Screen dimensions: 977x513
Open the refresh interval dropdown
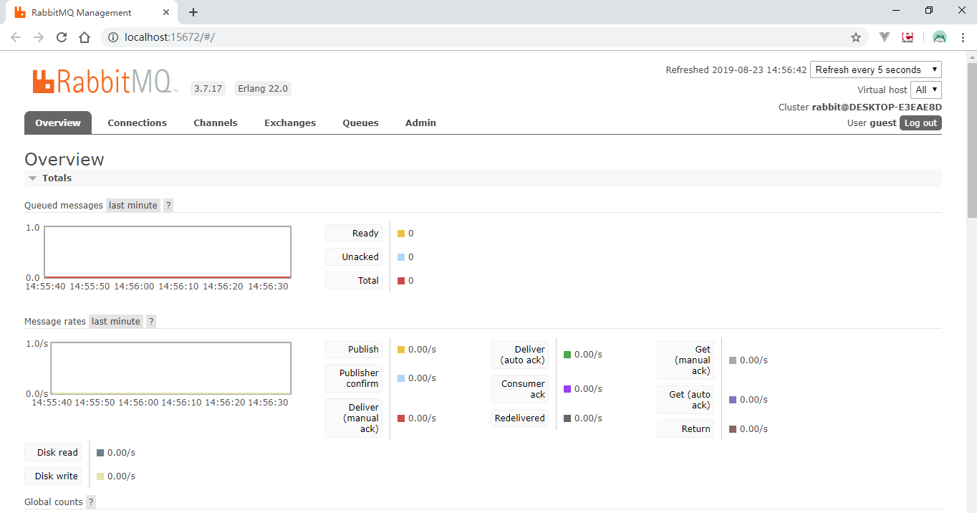[876, 69]
